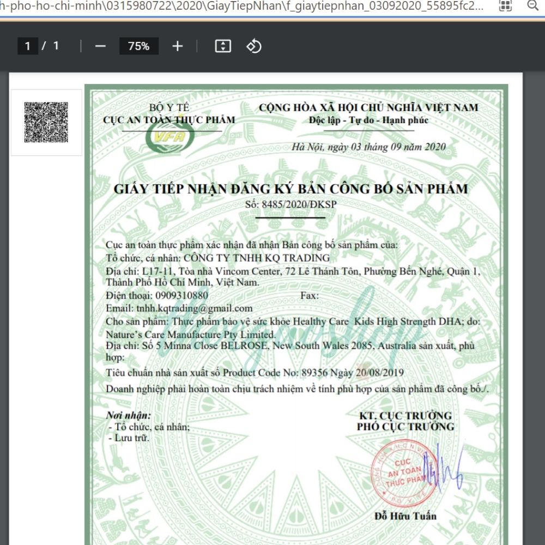Click the 75% zoom level field

tap(138, 46)
